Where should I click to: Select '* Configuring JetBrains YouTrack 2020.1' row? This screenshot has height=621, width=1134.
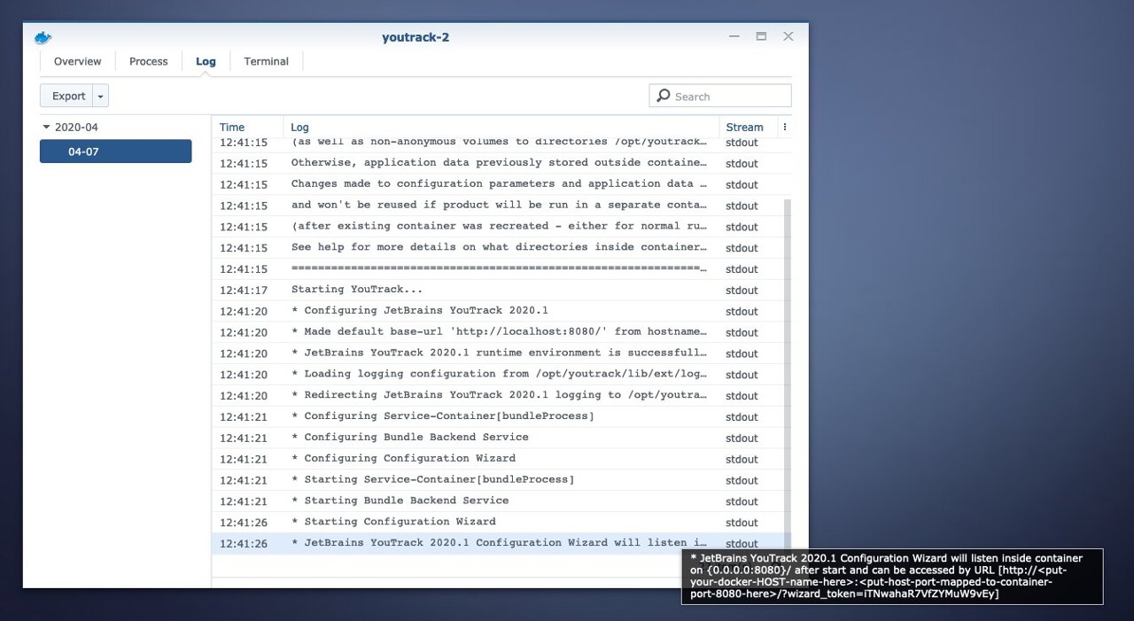[x=498, y=311]
